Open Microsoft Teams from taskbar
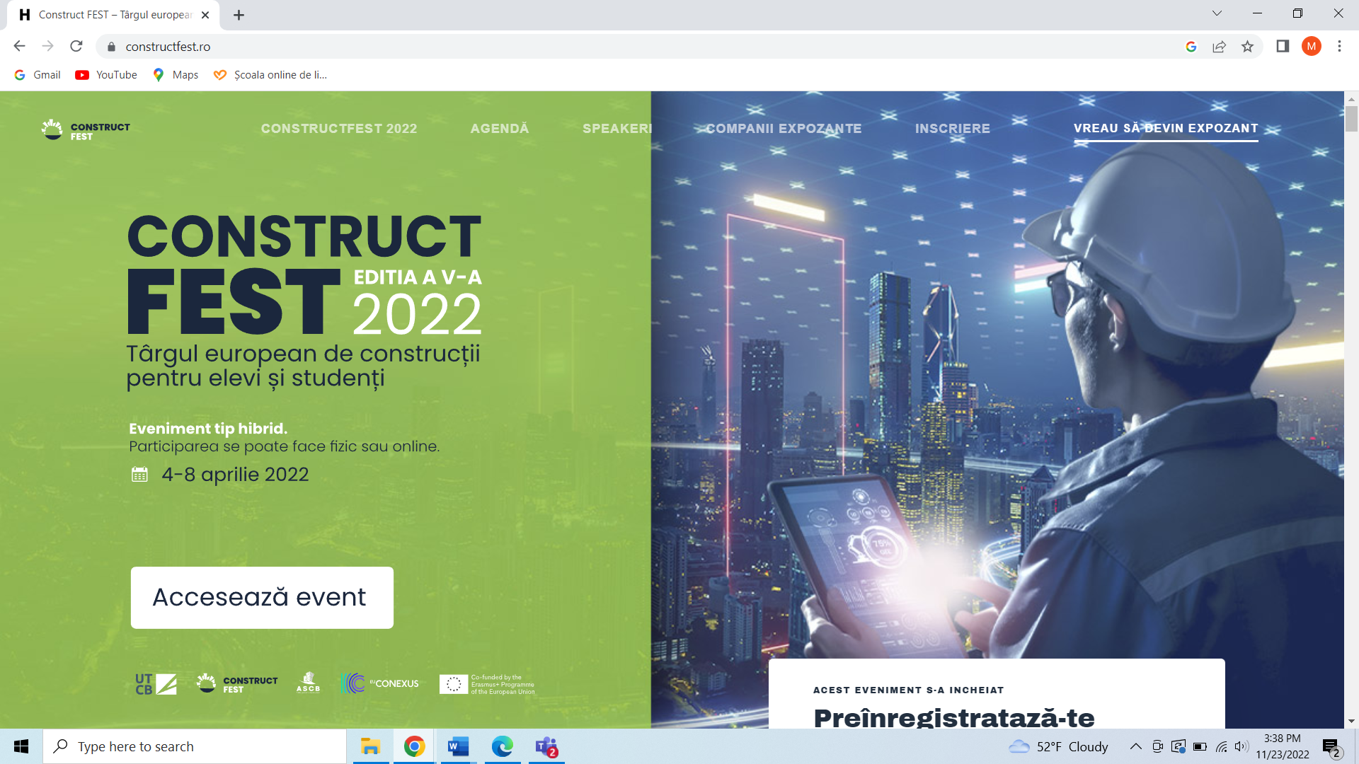 click(x=546, y=746)
